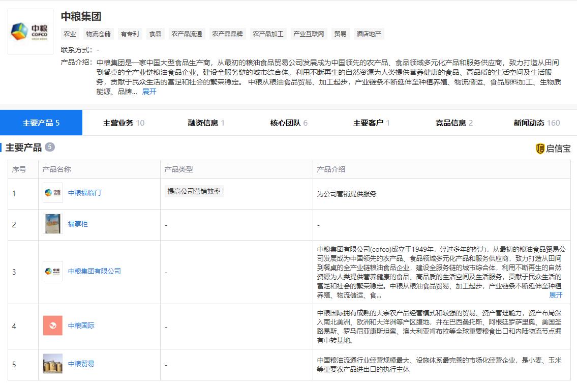Click the 为公司营销提供服务 description text

[347, 194]
